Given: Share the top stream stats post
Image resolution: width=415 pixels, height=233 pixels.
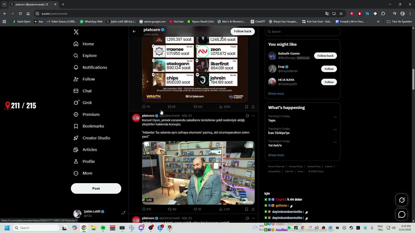Looking at the screenshot, I should tap(253, 106).
